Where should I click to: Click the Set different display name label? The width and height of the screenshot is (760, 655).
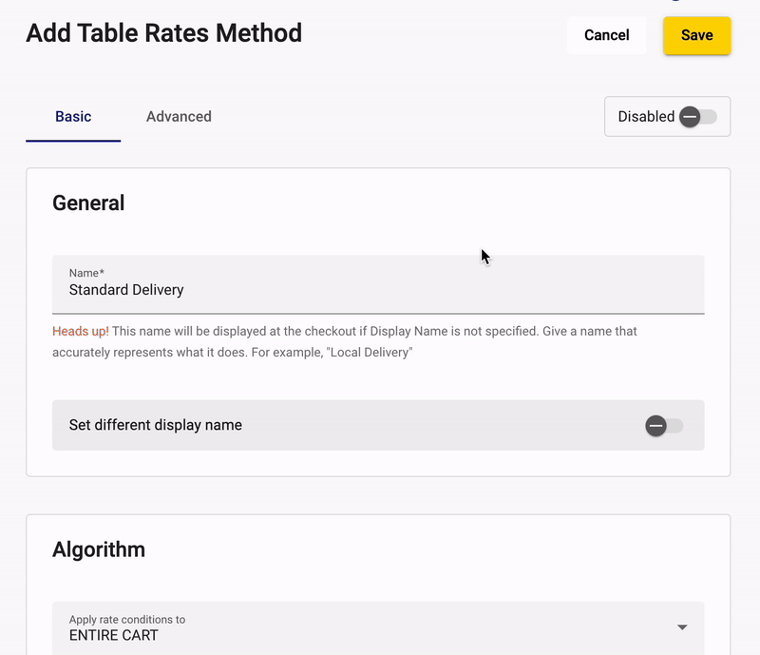pos(155,425)
